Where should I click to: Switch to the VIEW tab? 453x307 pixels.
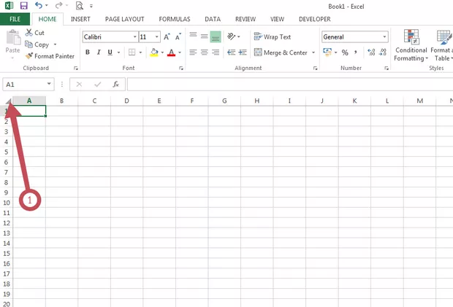(277, 19)
